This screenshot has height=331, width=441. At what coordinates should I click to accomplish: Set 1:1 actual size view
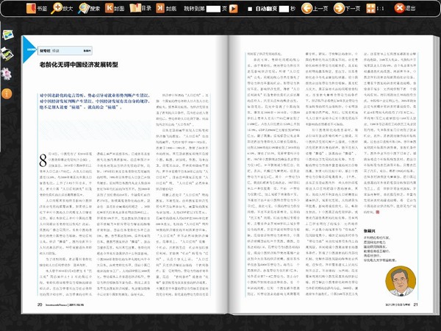pyautogui.click(x=375, y=8)
